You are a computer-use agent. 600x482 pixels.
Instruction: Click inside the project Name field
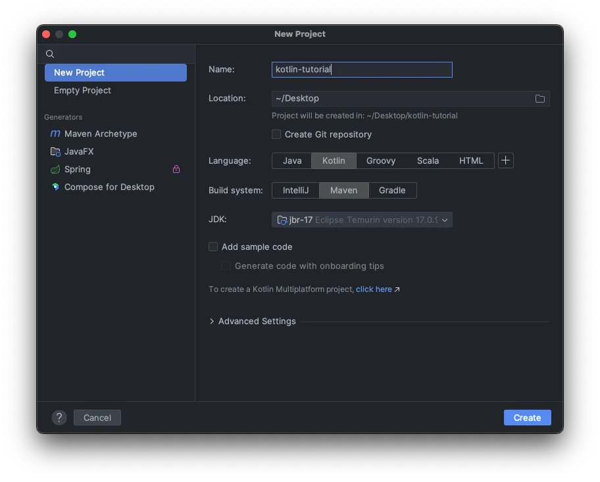pos(361,69)
